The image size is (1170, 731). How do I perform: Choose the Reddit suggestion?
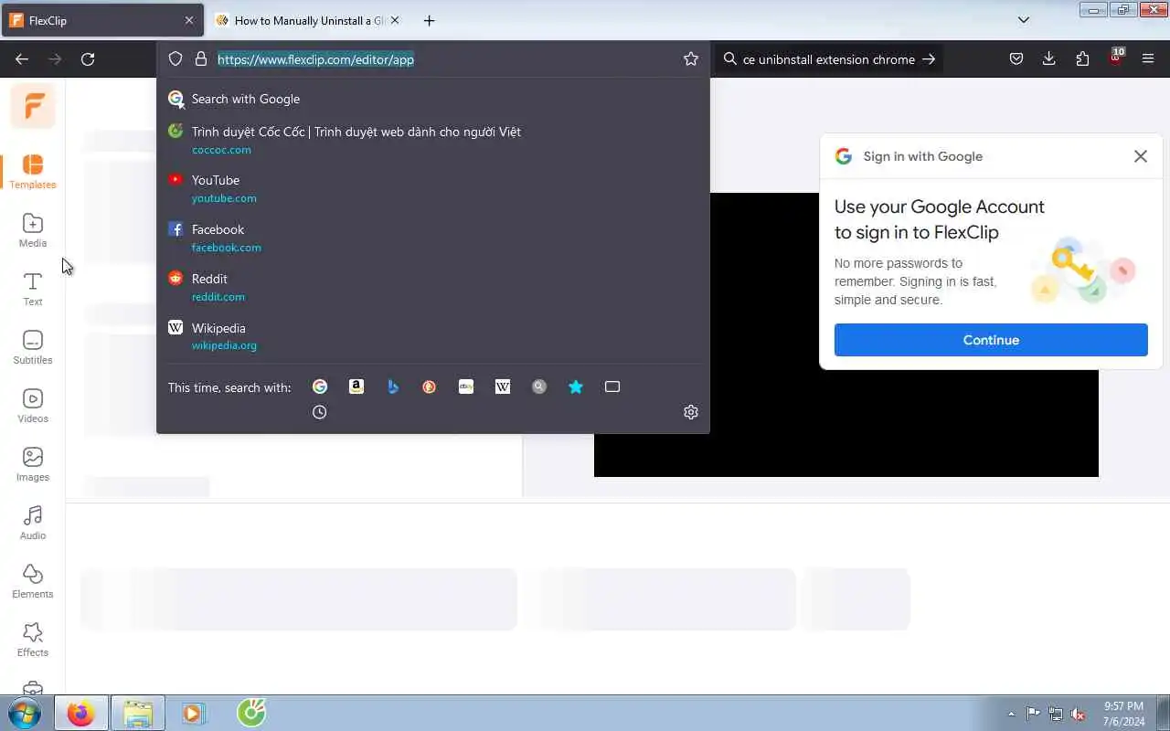tap(433, 287)
